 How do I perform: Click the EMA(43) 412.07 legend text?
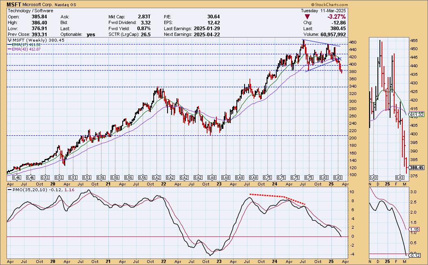[x=26, y=49]
